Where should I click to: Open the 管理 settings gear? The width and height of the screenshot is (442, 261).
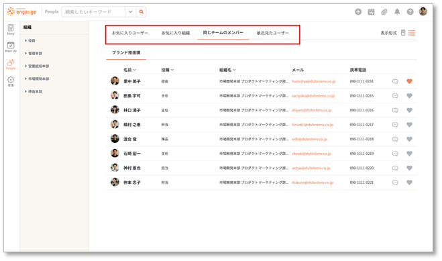pyautogui.click(x=11, y=81)
